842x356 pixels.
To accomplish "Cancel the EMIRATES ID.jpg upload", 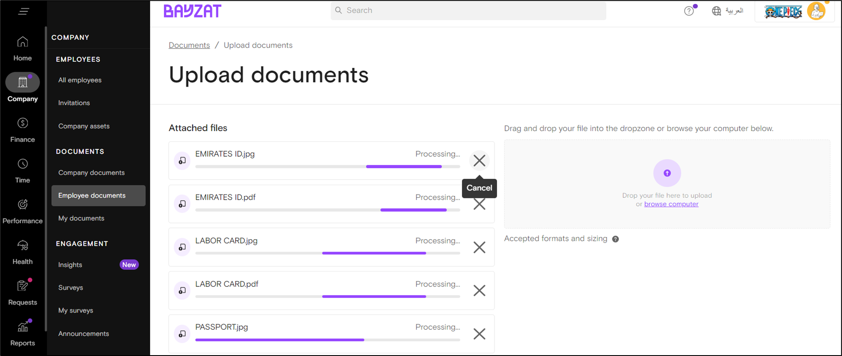I will tap(479, 161).
